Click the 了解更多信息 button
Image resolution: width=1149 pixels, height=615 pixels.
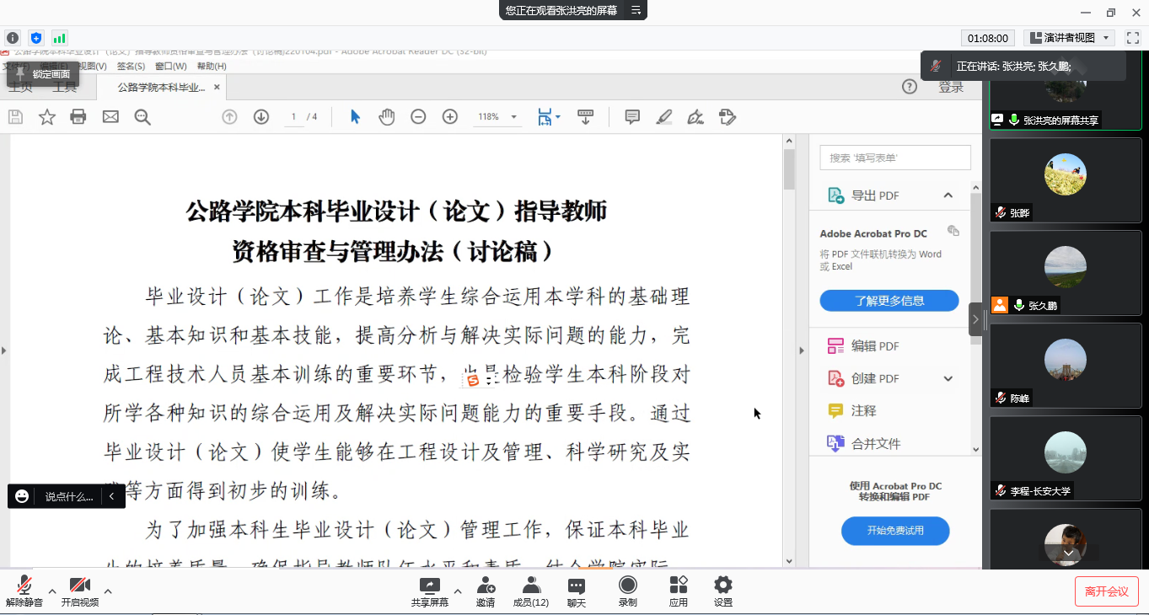click(x=889, y=301)
